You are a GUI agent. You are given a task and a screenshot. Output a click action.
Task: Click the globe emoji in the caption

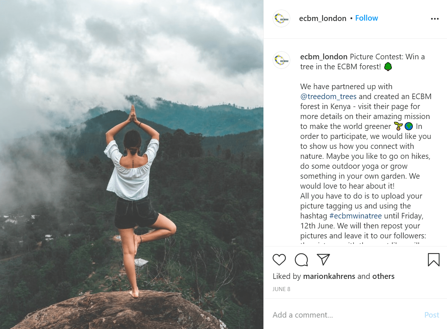click(409, 126)
